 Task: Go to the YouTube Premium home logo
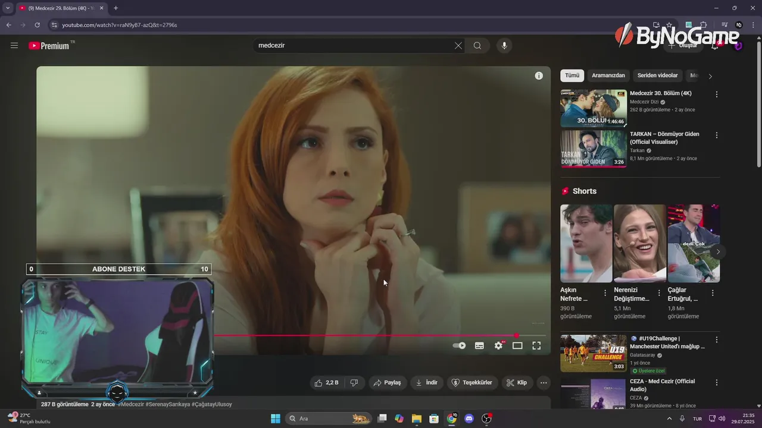tap(49, 46)
